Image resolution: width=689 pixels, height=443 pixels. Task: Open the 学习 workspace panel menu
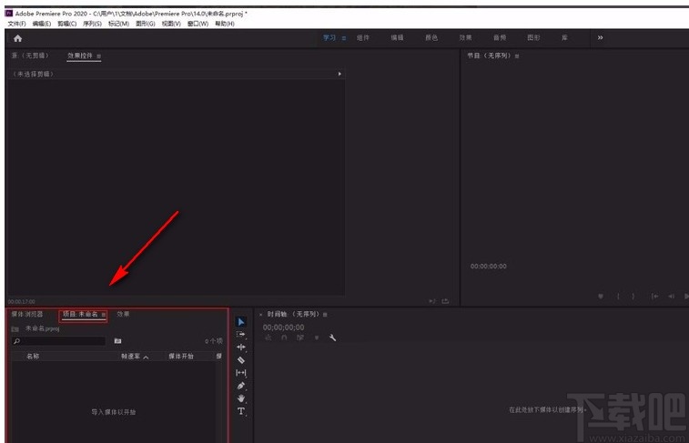pyautogui.click(x=344, y=38)
